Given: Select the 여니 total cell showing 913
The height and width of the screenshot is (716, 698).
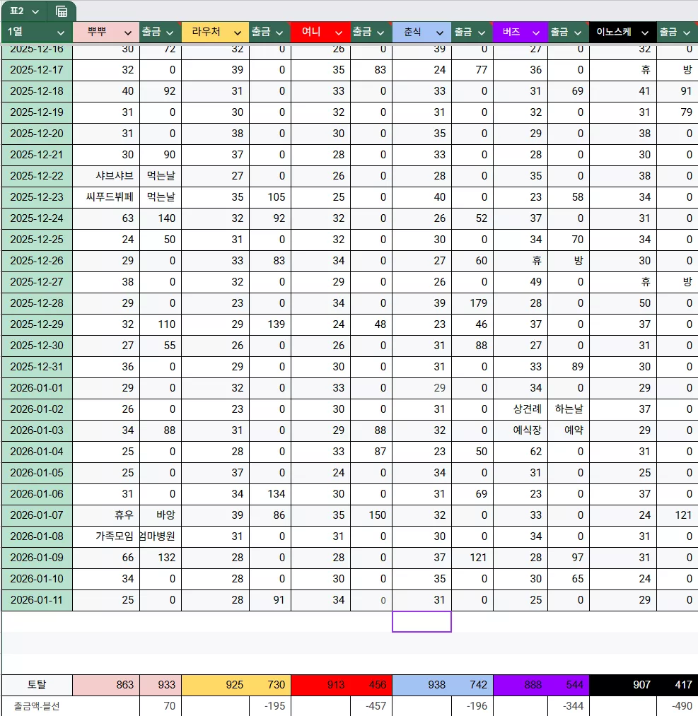Looking at the screenshot, I should (320, 685).
